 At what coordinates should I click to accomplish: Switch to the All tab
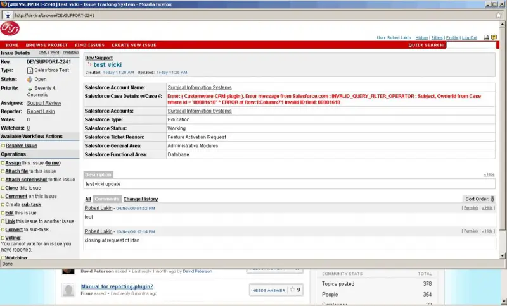[x=88, y=199]
